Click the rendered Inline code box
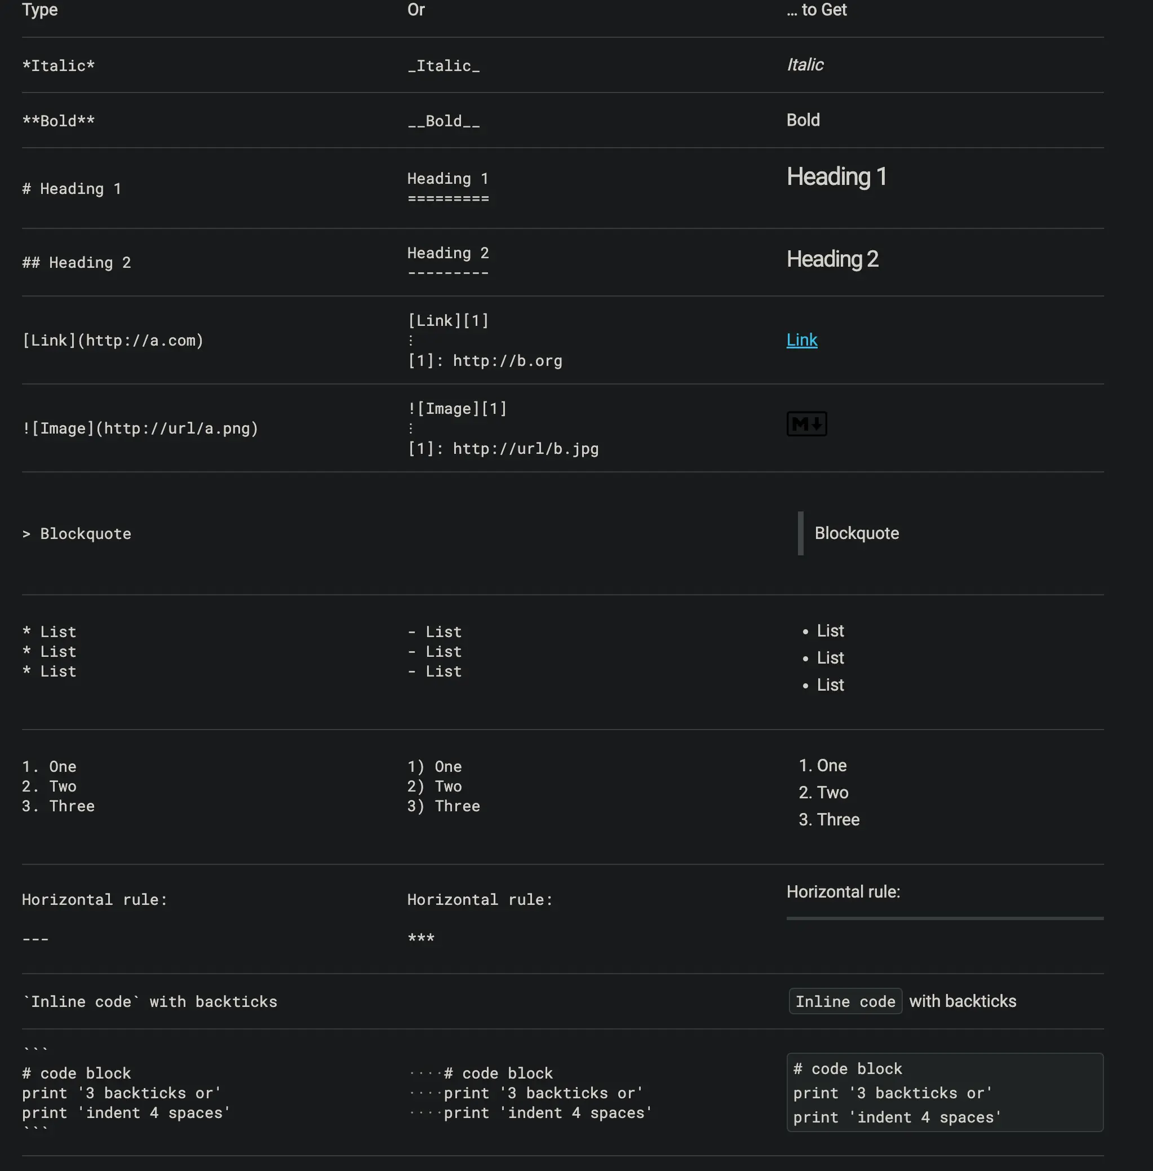The image size is (1153, 1171). click(845, 1001)
